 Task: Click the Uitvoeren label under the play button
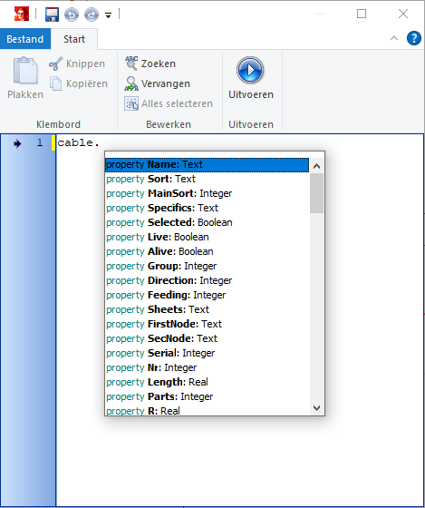pos(251,94)
